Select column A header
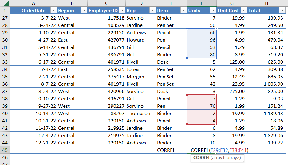This screenshot has width=288, height=165. (x=34, y=3)
